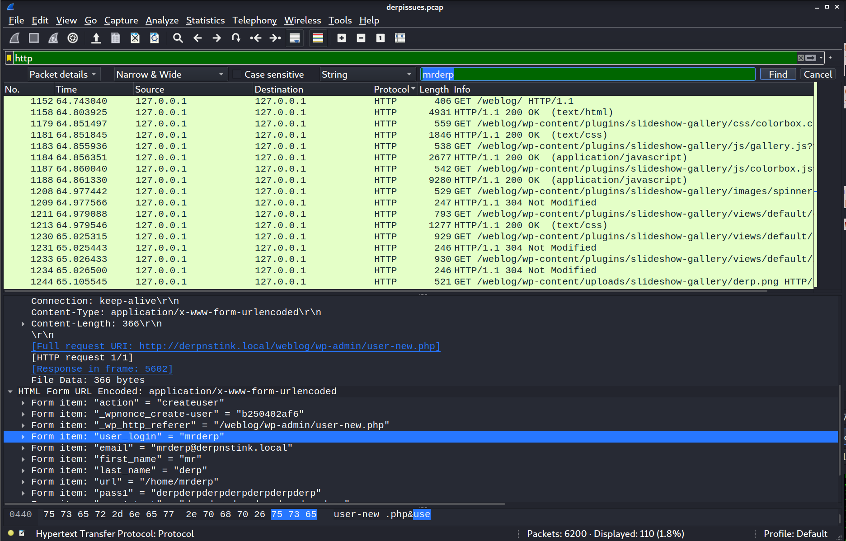Save the capture file
The width and height of the screenshot is (846, 541).
tap(116, 38)
